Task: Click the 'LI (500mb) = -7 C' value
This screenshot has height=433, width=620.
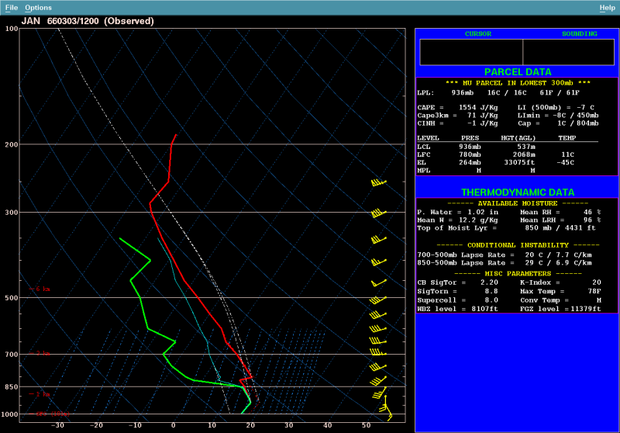Action: [556, 107]
